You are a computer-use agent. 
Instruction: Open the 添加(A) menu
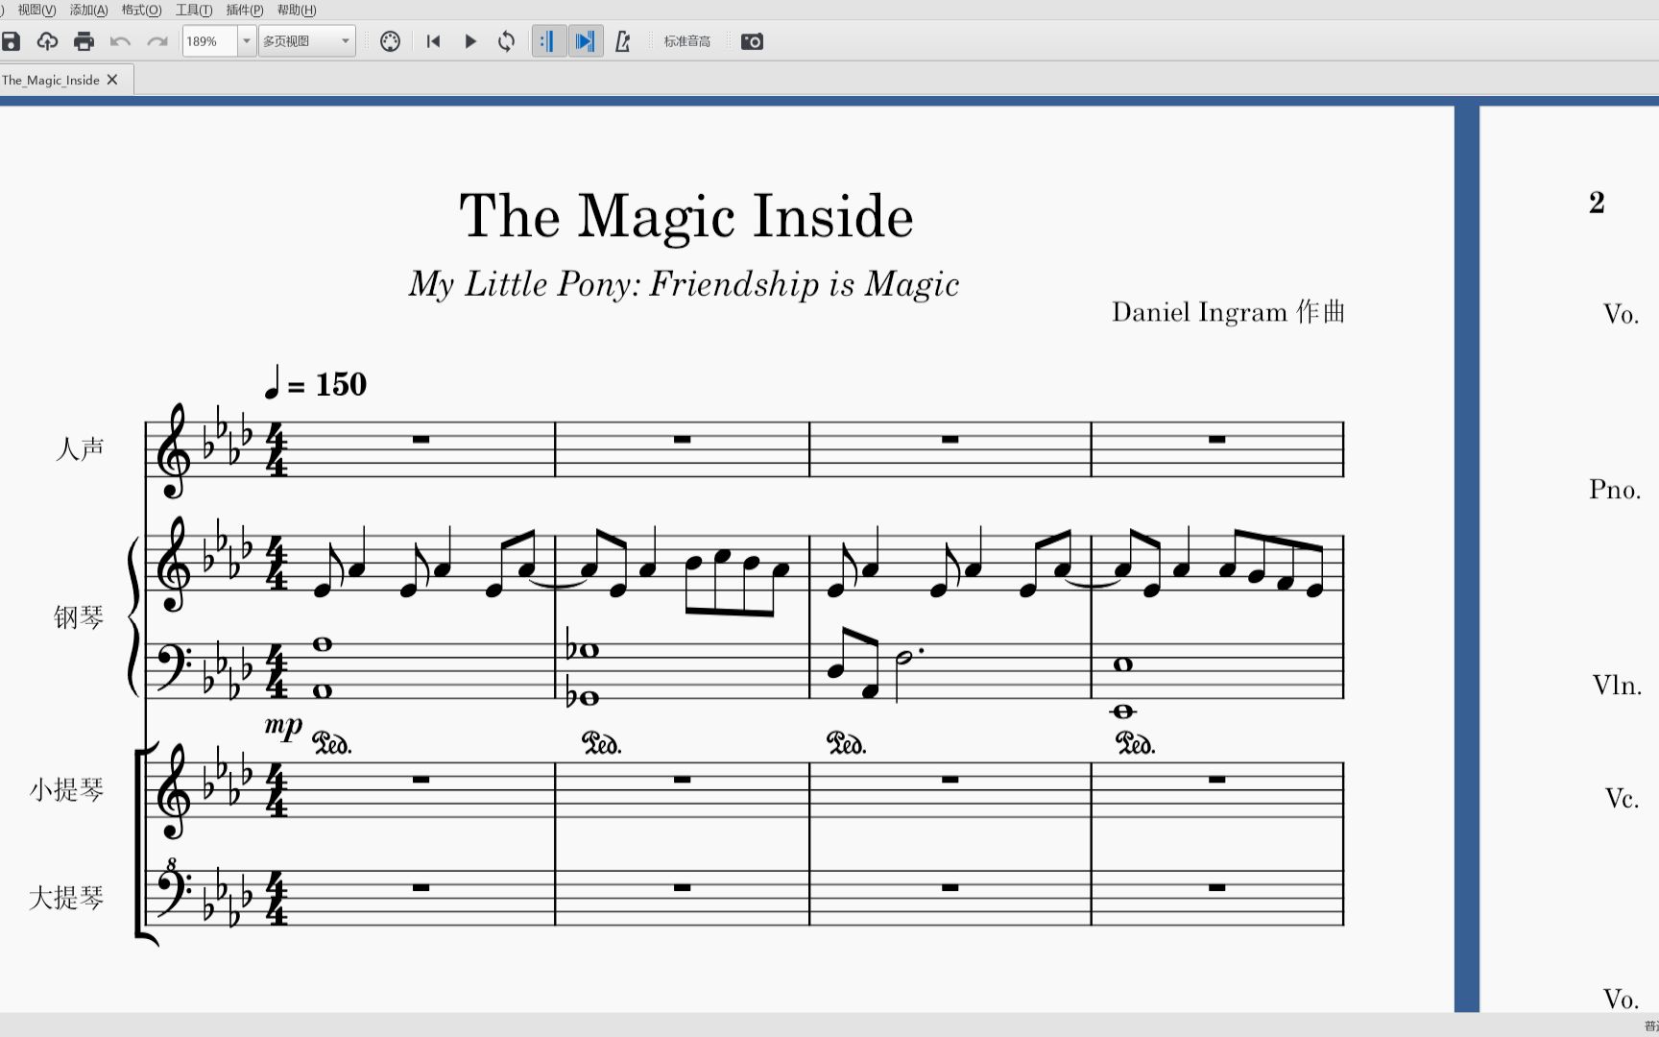pos(88,10)
